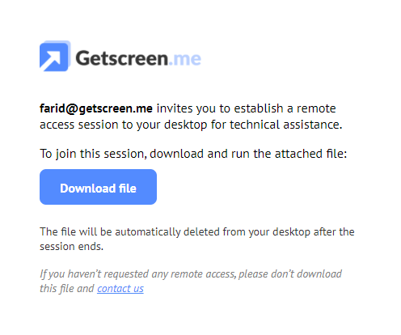This screenshot has height=335, width=401.
Task: Click the dark Getscreen wordmark text
Action: [122, 58]
